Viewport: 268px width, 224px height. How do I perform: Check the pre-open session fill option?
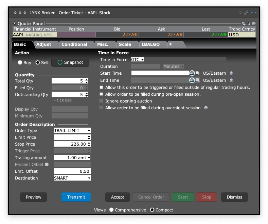(x=101, y=94)
